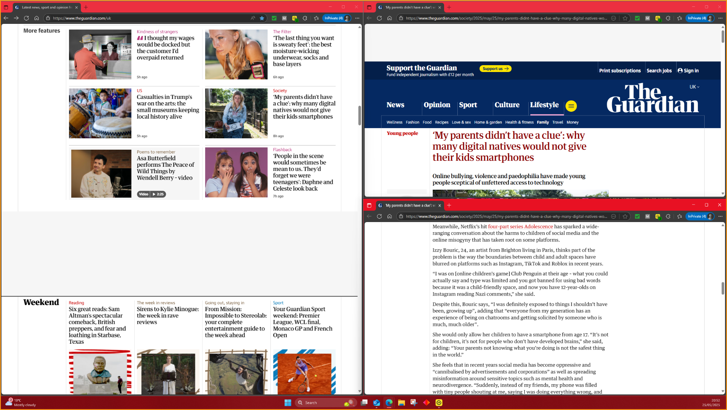Open a new tab in the top-right window

click(449, 7)
